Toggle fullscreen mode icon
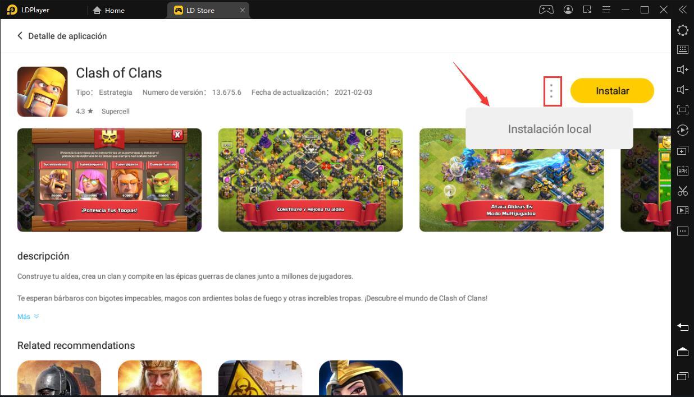 [683, 110]
